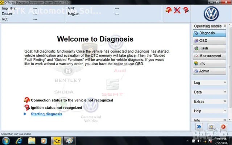This screenshot has width=232, height=145.
Task: Click the ODIS engine icon in taskbar
Action: (57, 141)
